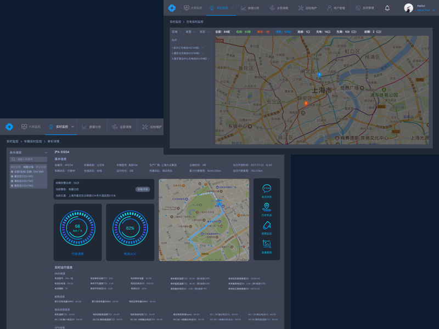439x329 pixels.
Task: Switch to the 关注分组 tab
Action: (41, 167)
